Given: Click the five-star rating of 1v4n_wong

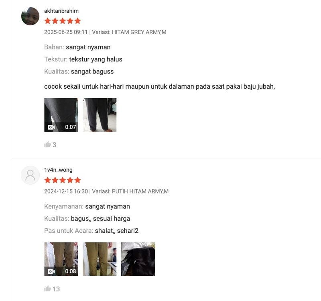Looking at the screenshot, I should coord(63,180).
